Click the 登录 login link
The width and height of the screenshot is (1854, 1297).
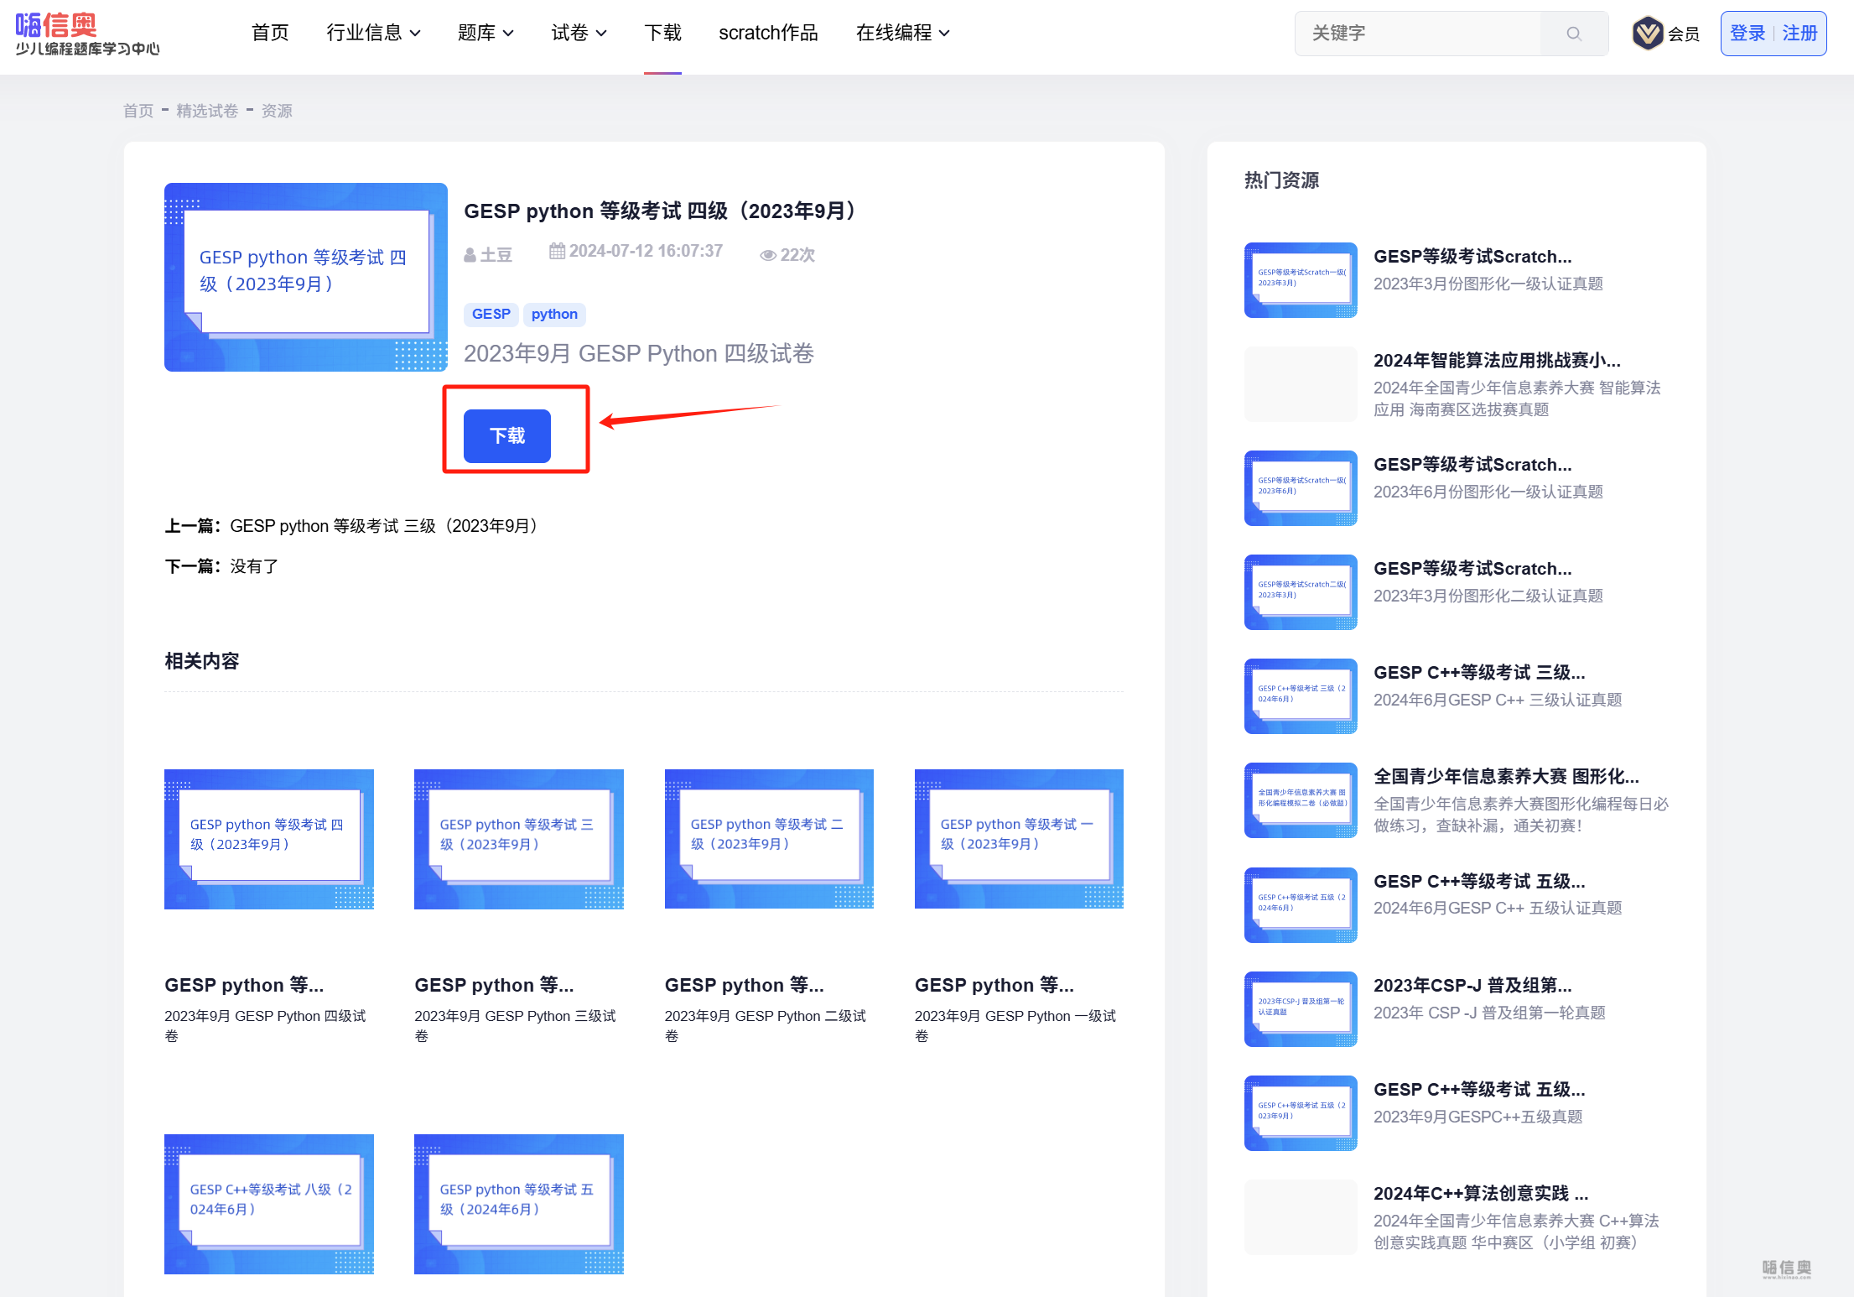point(1748,34)
